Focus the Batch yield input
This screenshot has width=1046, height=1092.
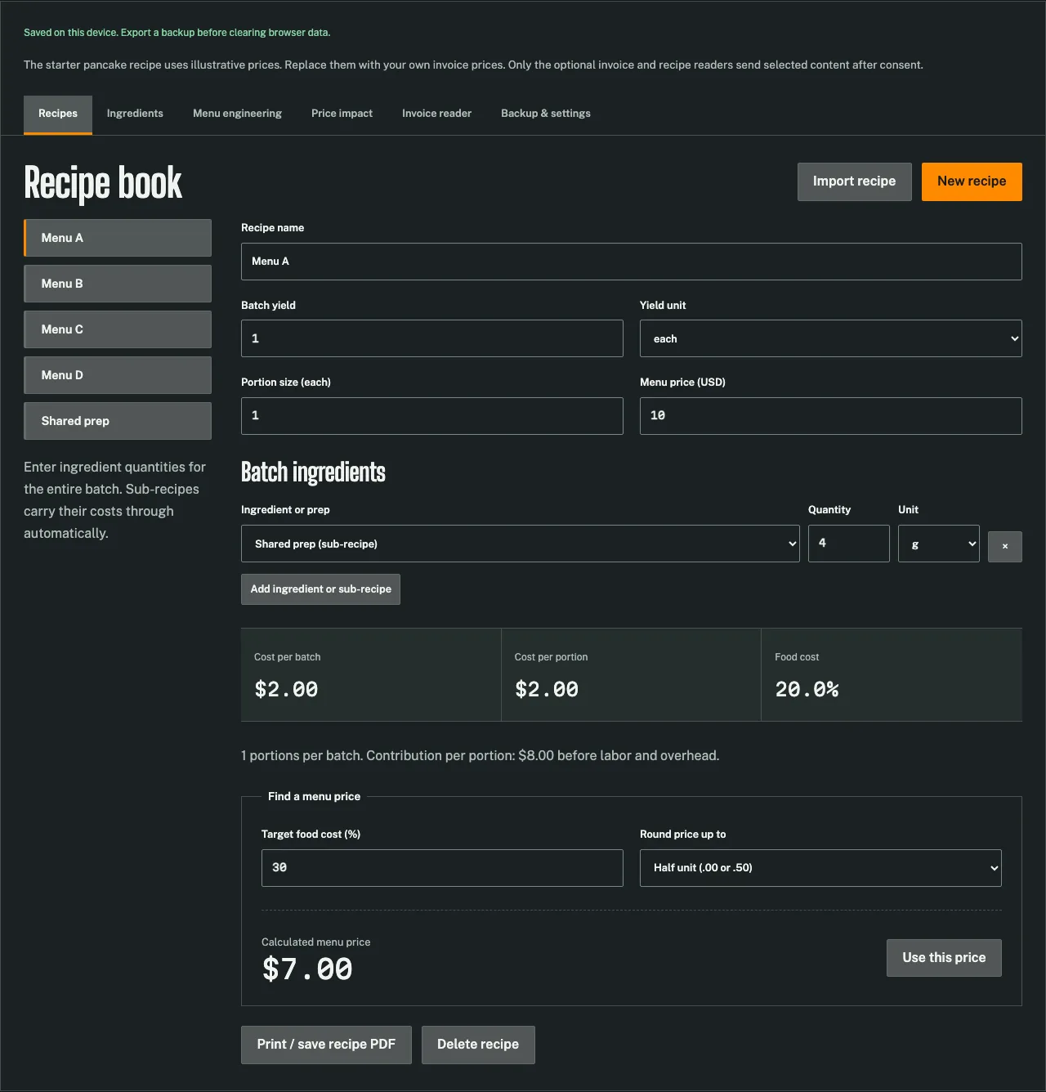pyautogui.click(x=431, y=338)
